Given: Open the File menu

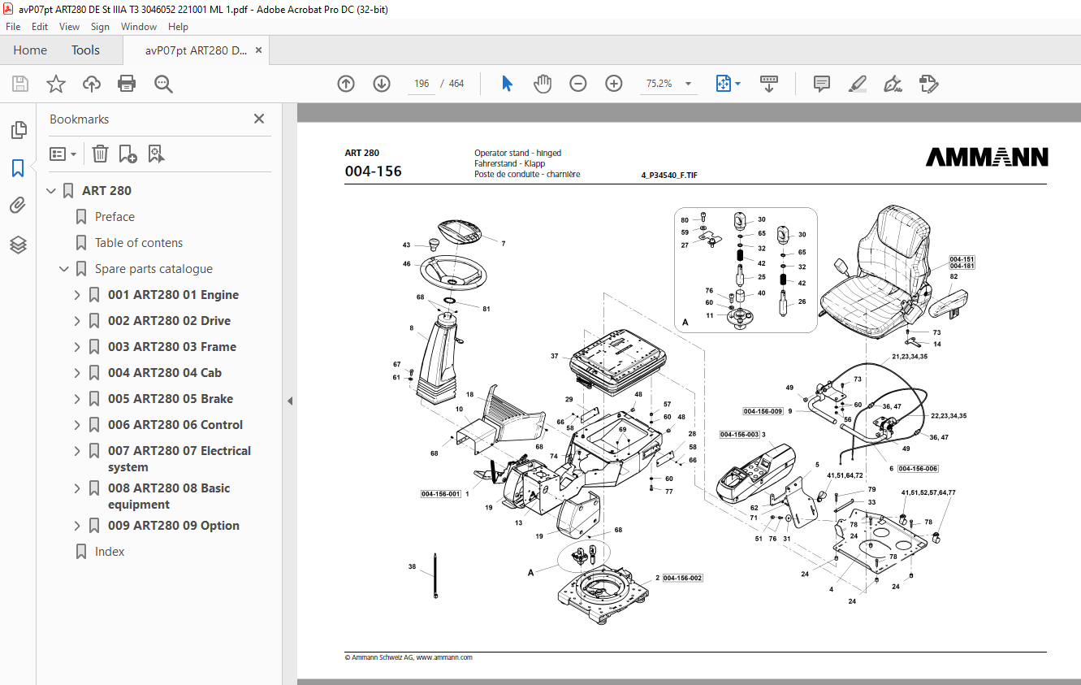Looking at the screenshot, I should click(13, 27).
